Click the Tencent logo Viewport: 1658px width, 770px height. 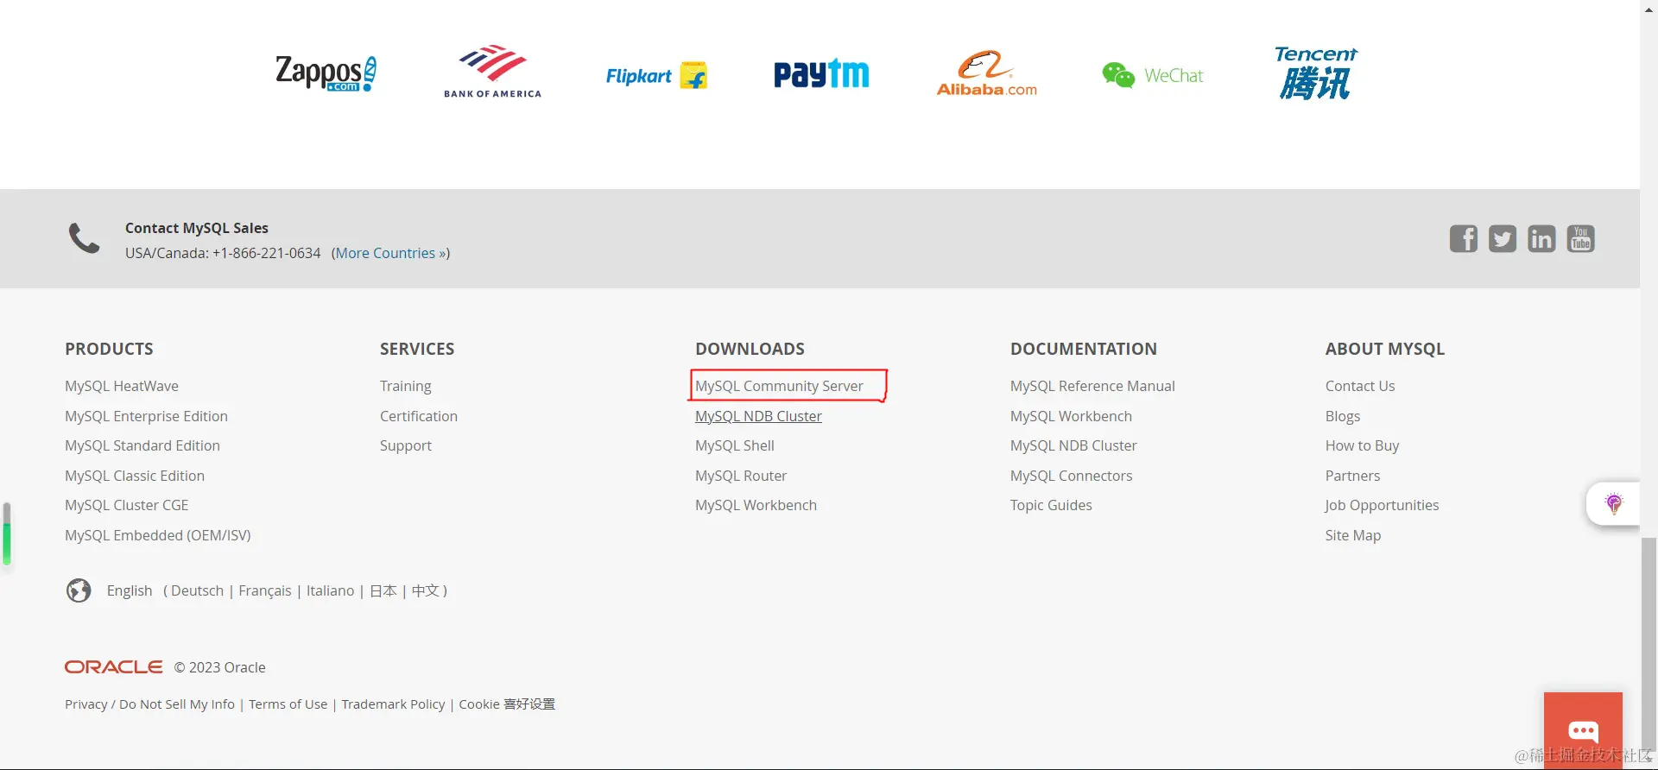pyautogui.click(x=1316, y=73)
